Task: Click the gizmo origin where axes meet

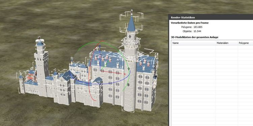Action: click(x=101, y=71)
